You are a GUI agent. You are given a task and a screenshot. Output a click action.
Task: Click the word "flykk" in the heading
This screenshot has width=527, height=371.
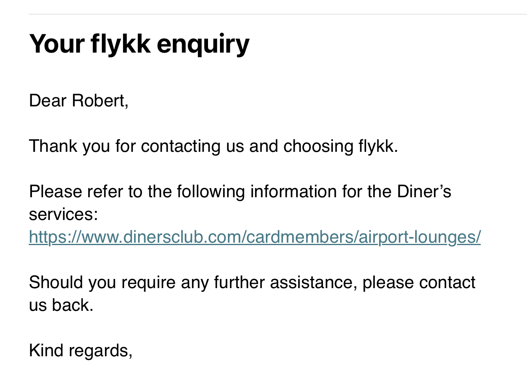tap(121, 43)
